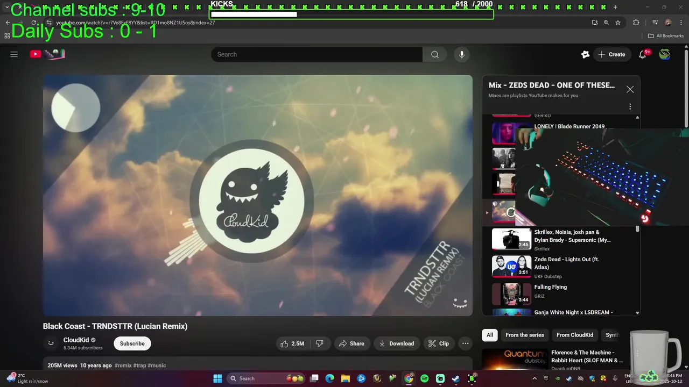Open Florence & The Machine Rabbit Heart thumbnail
Screen dimensions: 689x387
point(514,360)
